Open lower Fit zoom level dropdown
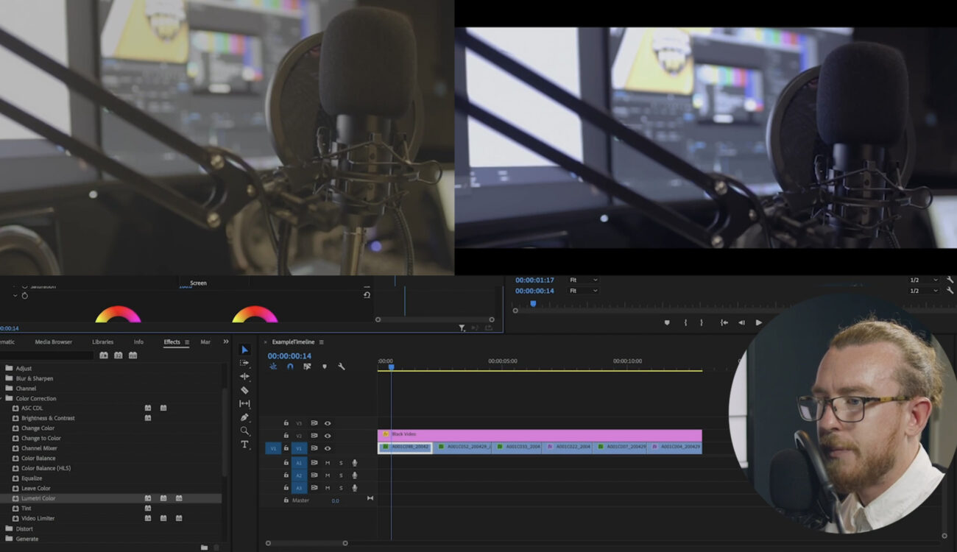The width and height of the screenshot is (957, 552). tap(582, 291)
